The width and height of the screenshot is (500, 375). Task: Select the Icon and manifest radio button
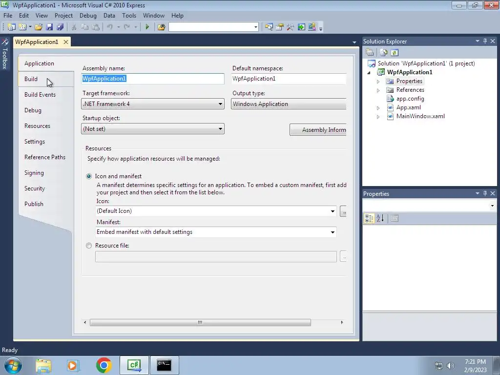tap(89, 176)
